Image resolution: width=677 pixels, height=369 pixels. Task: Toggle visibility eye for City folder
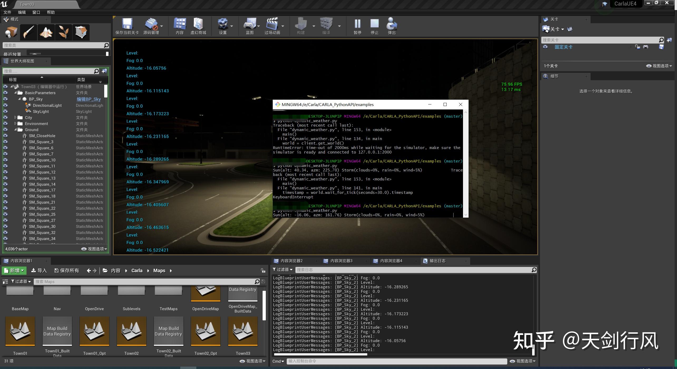(x=5, y=117)
